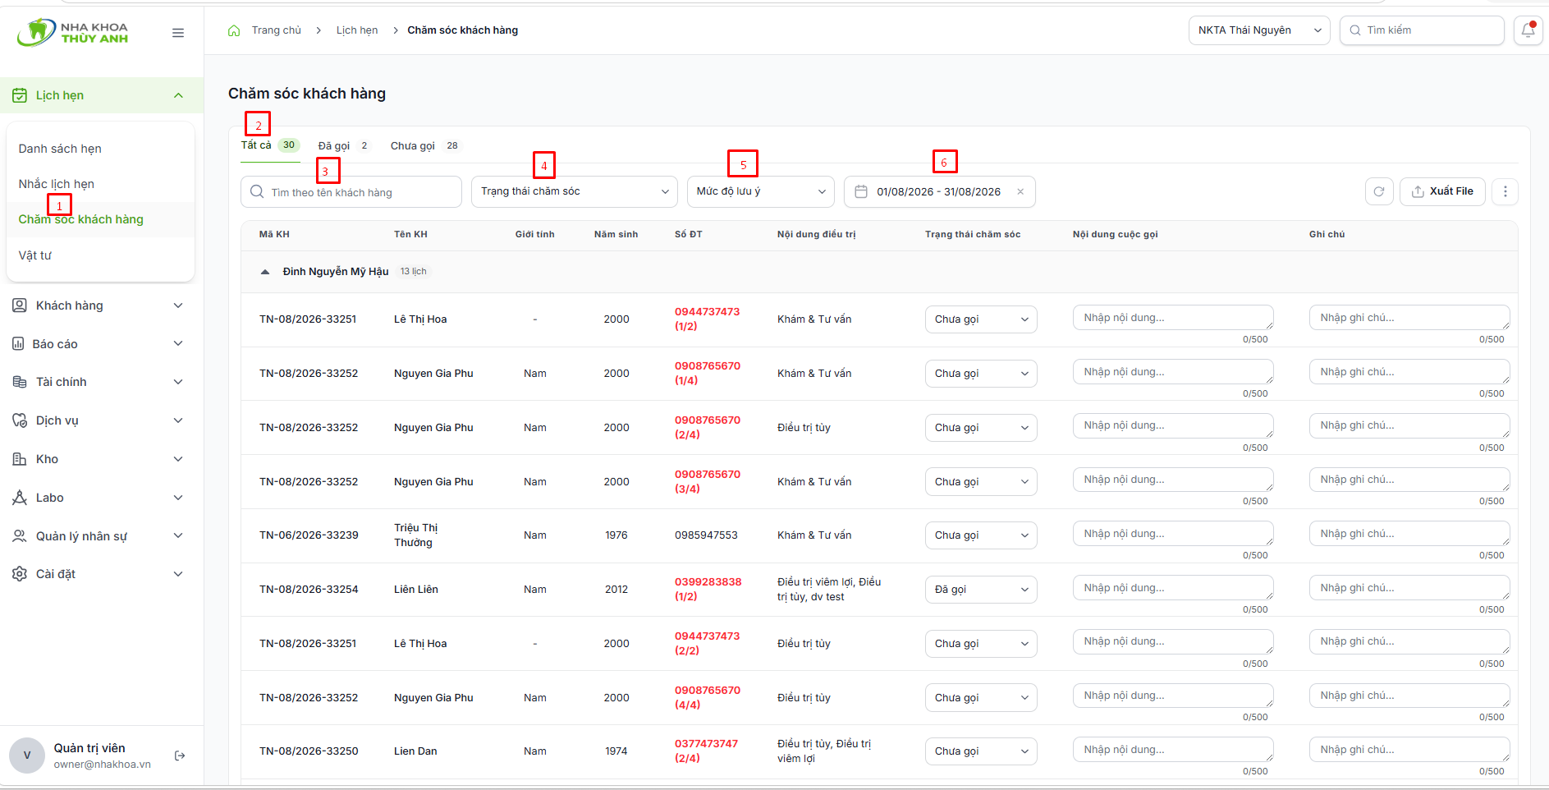Click the customer name search field
Viewport: 1549px width, 790px height.
point(351,192)
